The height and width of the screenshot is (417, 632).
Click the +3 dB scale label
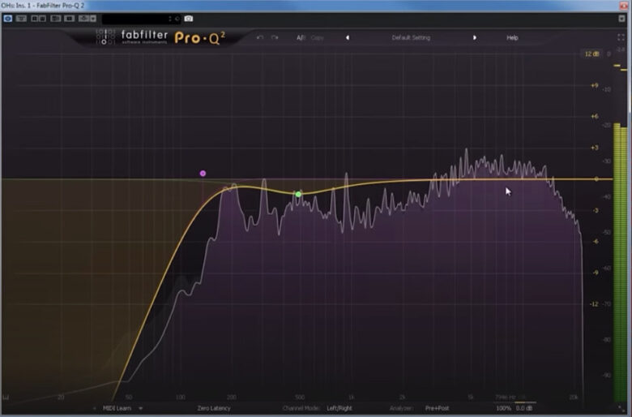click(595, 148)
